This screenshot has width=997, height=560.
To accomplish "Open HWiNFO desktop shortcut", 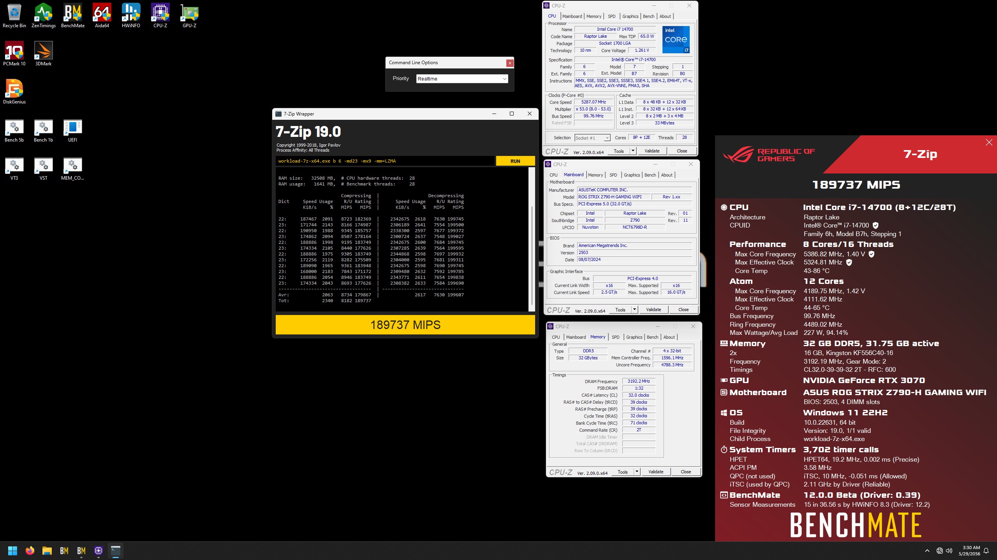I will click(x=131, y=16).
